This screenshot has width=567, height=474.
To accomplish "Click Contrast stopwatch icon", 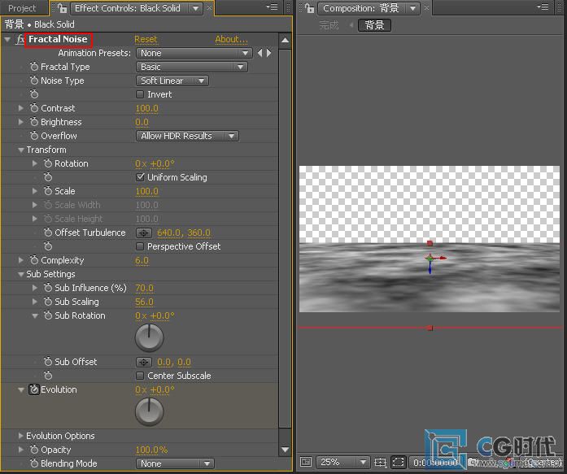I will [x=34, y=108].
